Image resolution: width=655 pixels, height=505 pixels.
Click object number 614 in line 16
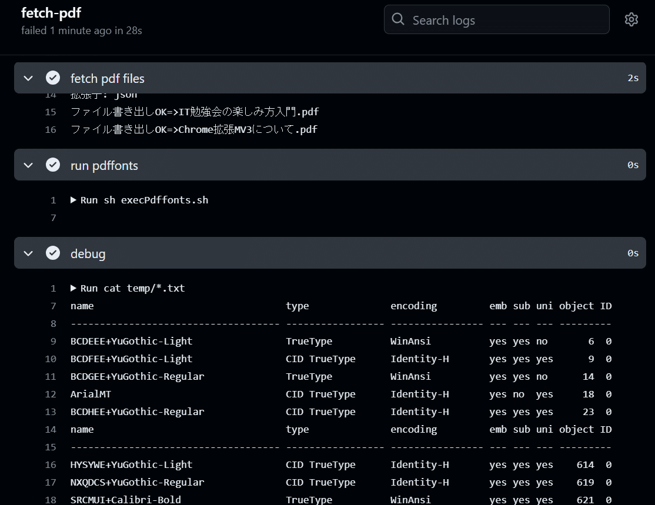point(585,465)
